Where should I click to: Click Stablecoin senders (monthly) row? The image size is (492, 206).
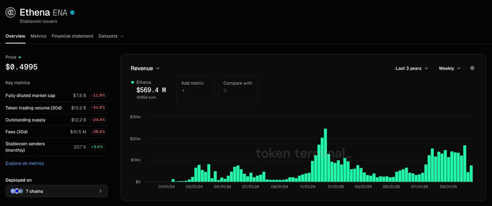(57, 146)
